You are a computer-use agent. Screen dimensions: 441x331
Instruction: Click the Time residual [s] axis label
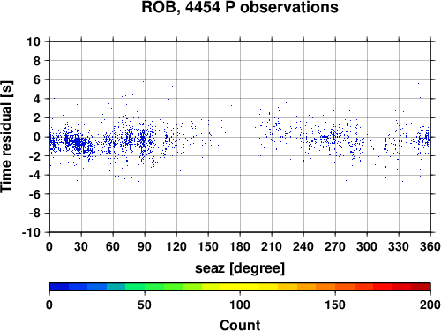6,137
